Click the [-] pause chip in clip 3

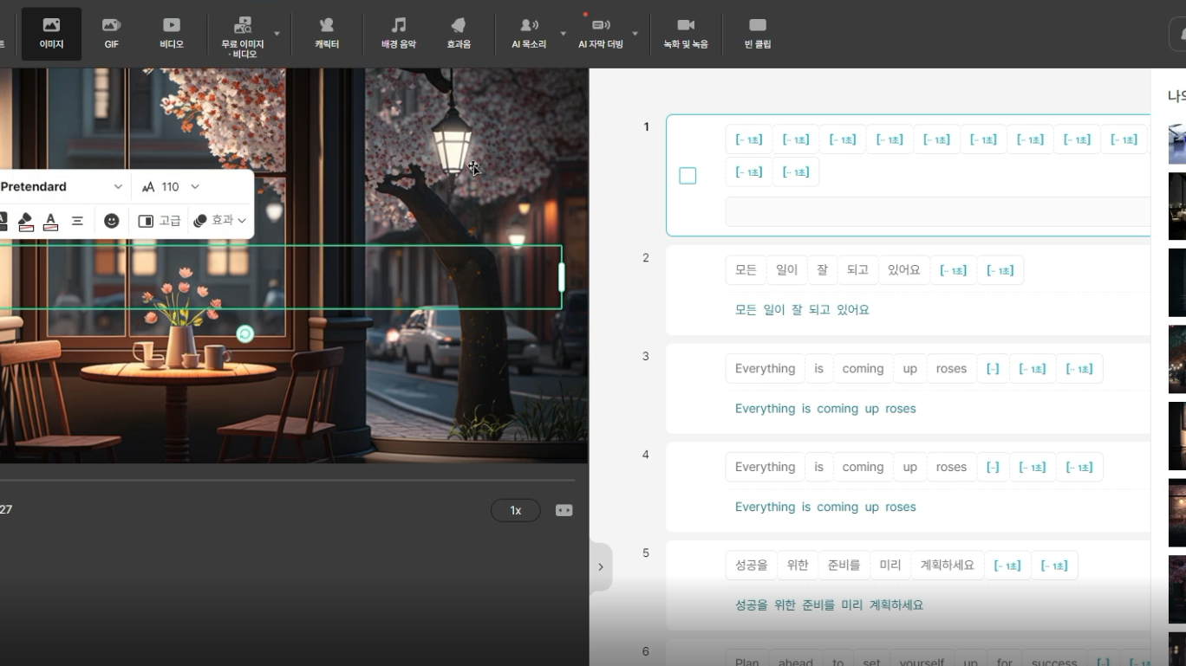point(993,369)
